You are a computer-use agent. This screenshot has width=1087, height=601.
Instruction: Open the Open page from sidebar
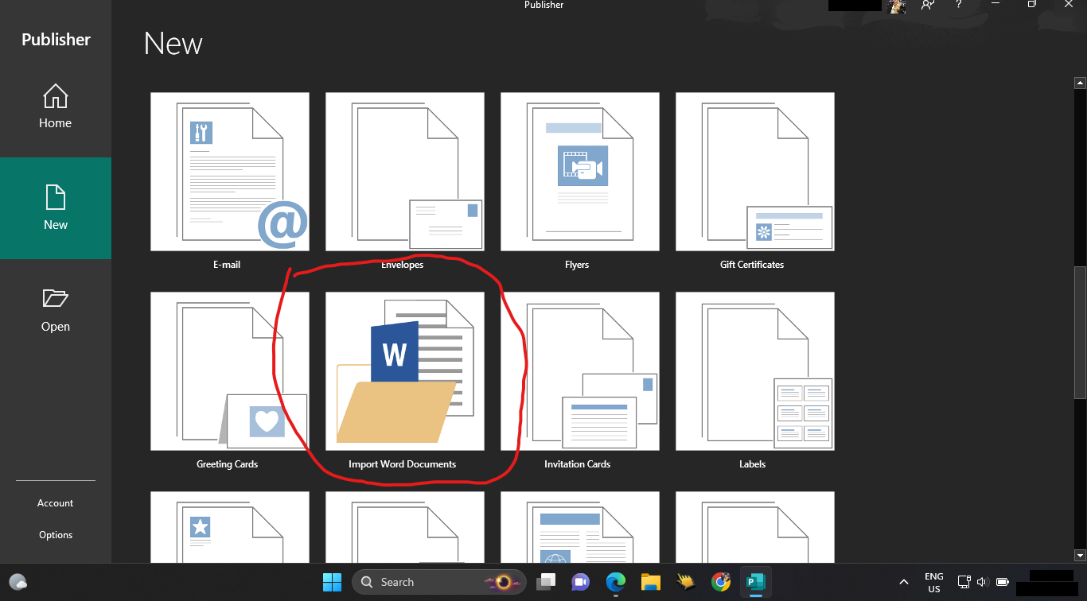(56, 310)
